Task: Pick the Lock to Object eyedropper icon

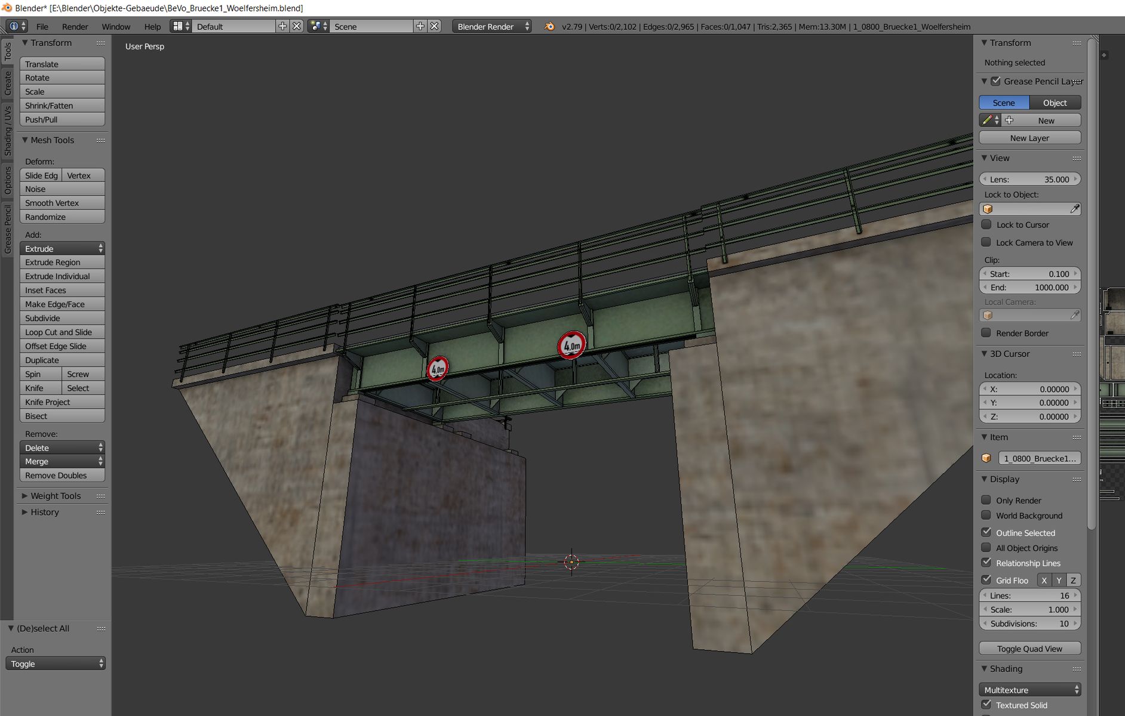Action: (x=1074, y=209)
